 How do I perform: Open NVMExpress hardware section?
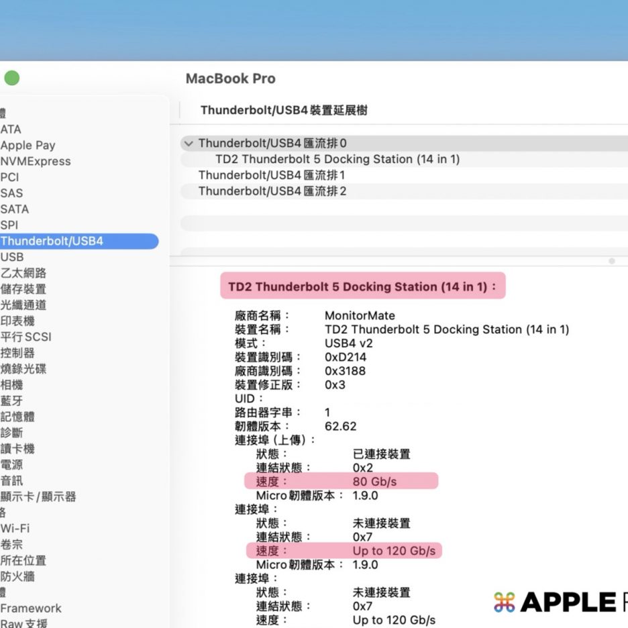35,162
